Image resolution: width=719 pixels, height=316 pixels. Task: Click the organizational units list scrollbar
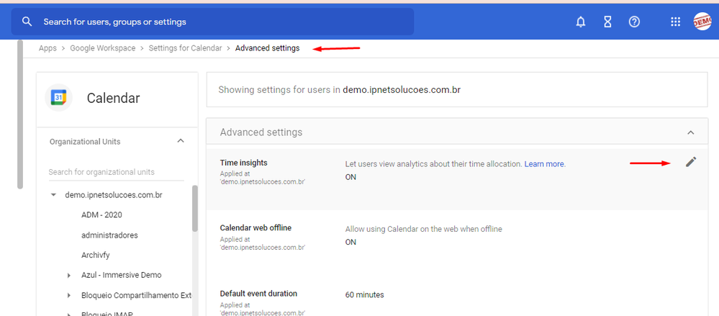click(x=195, y=208)
